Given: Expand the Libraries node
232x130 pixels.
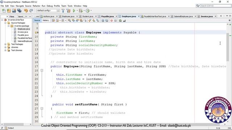Looking at the screenshot, I should pos(5,47).
